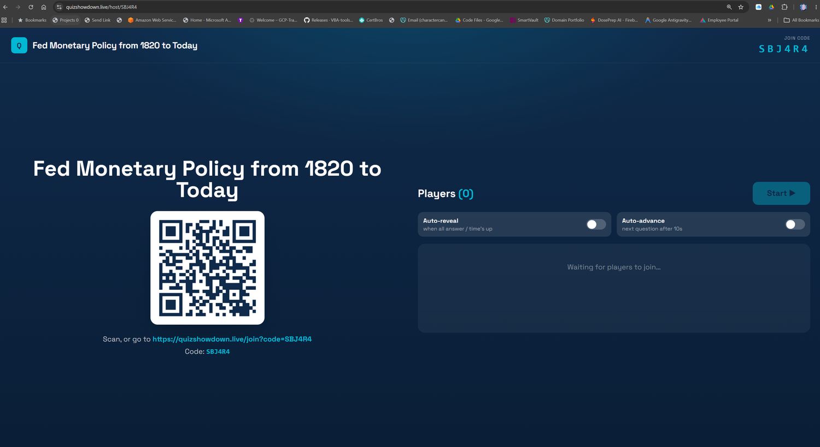
Task: Click the QR code image
Action: pos(207,268)
